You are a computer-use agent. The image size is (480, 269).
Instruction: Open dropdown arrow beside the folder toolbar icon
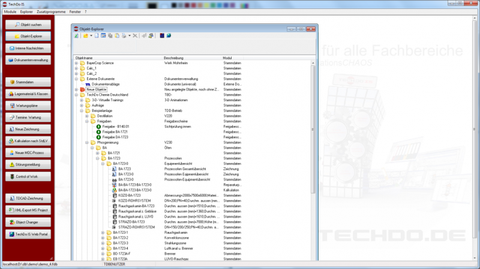click(x=91, y=36)
